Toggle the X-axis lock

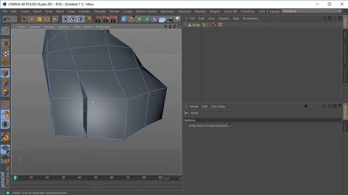pyautogui.click(x=65, y=19)
